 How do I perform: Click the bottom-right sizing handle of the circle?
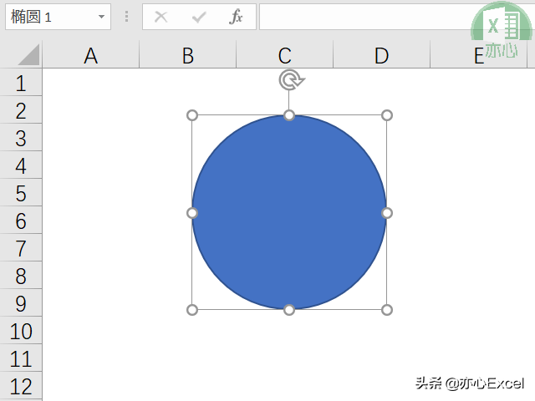coord(386,310)
